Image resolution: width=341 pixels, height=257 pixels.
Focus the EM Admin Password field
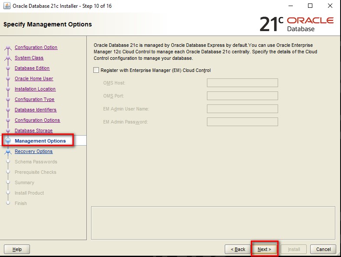pyautogui.click(x=242, y=122)
